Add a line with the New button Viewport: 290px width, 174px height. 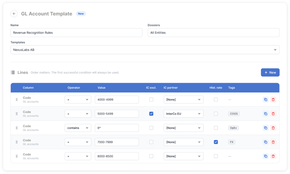coord(270,72)
